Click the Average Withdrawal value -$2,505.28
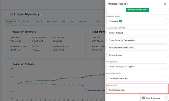Image resolution: width=169 pixels, height=101 pixels. click(x=15, y=50)
